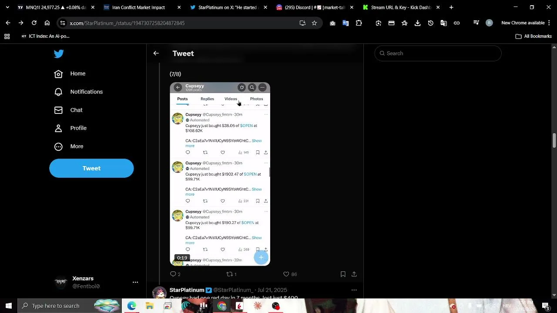Switch to the Discord market-talk tab
Image resolution: width=557 pixels, height=313 pixels.
(314, 7)
